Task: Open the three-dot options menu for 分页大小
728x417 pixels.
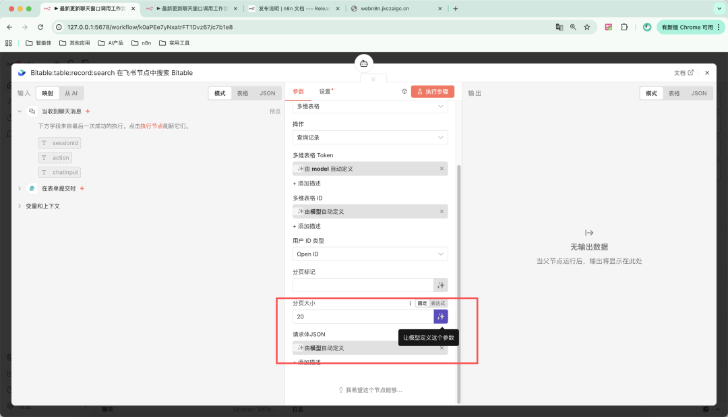Action: tap(410, 304)
